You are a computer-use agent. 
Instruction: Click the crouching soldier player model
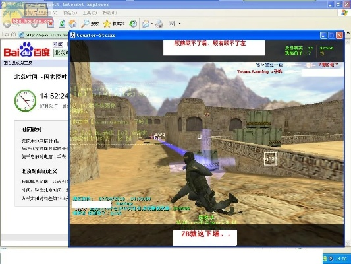coord(205,183)
